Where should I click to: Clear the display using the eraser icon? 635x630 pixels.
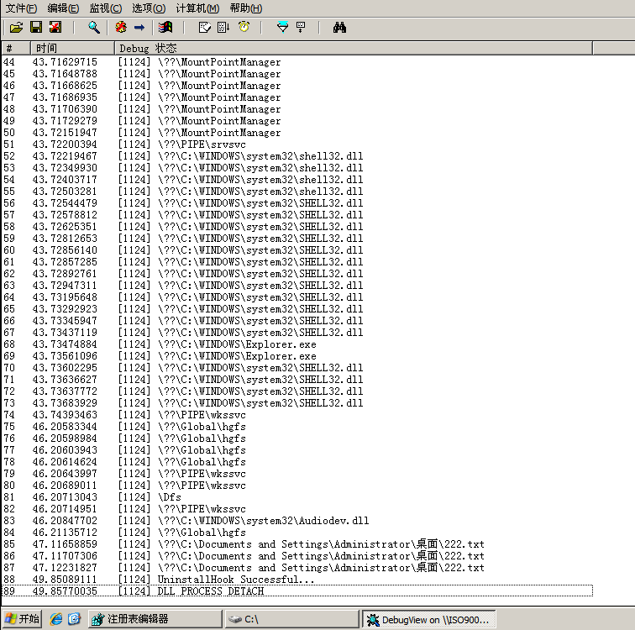tap(204, 28)
